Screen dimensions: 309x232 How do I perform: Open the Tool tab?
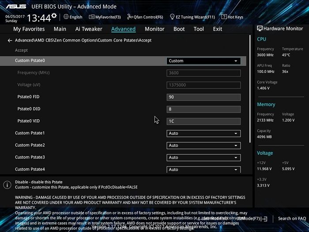click(x=199, y=29)
